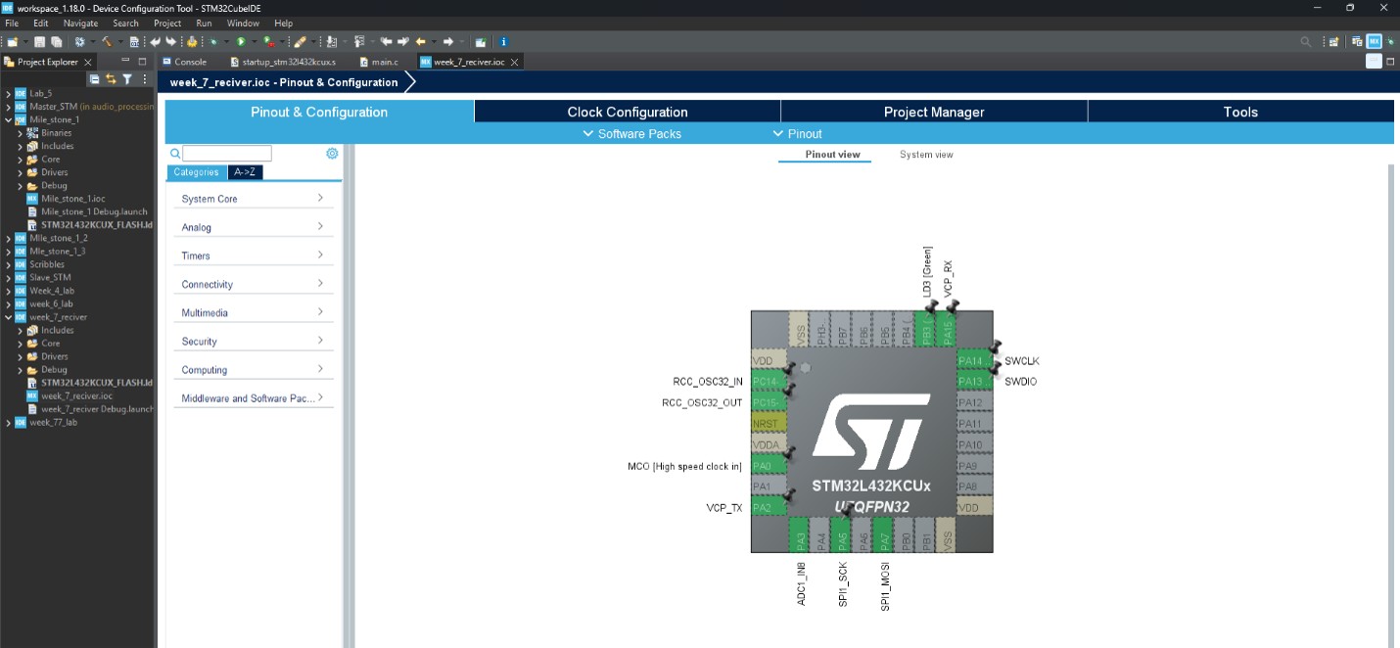Click the PA7 SPI1_MOSI pin on chip
Image resolution: width=1400 pixels, height=648 pixels.
(884, 534)
